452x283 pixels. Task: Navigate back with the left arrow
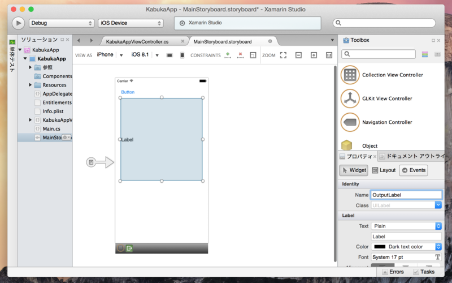(x=79, y=40)
